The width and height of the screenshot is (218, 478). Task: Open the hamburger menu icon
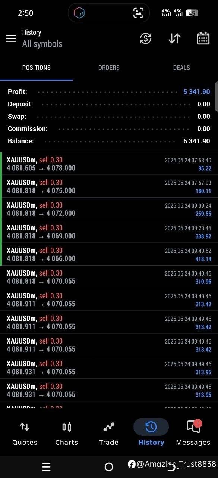pos(11,38)
